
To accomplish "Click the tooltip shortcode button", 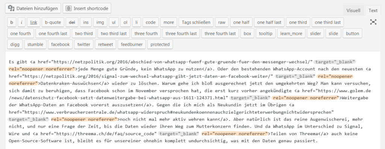I will click(266, 34).
